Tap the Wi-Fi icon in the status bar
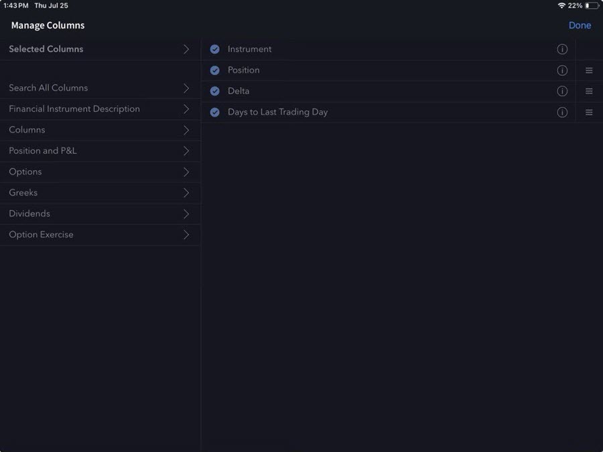603x452 pixels. tap(562, 5)
